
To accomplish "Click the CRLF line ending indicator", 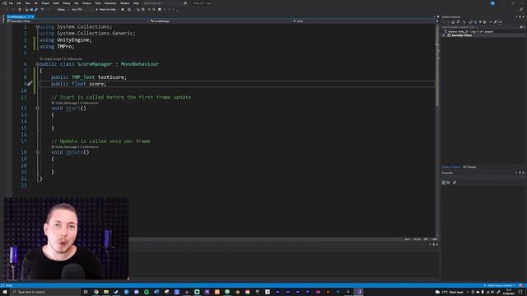I will (434, 239).
